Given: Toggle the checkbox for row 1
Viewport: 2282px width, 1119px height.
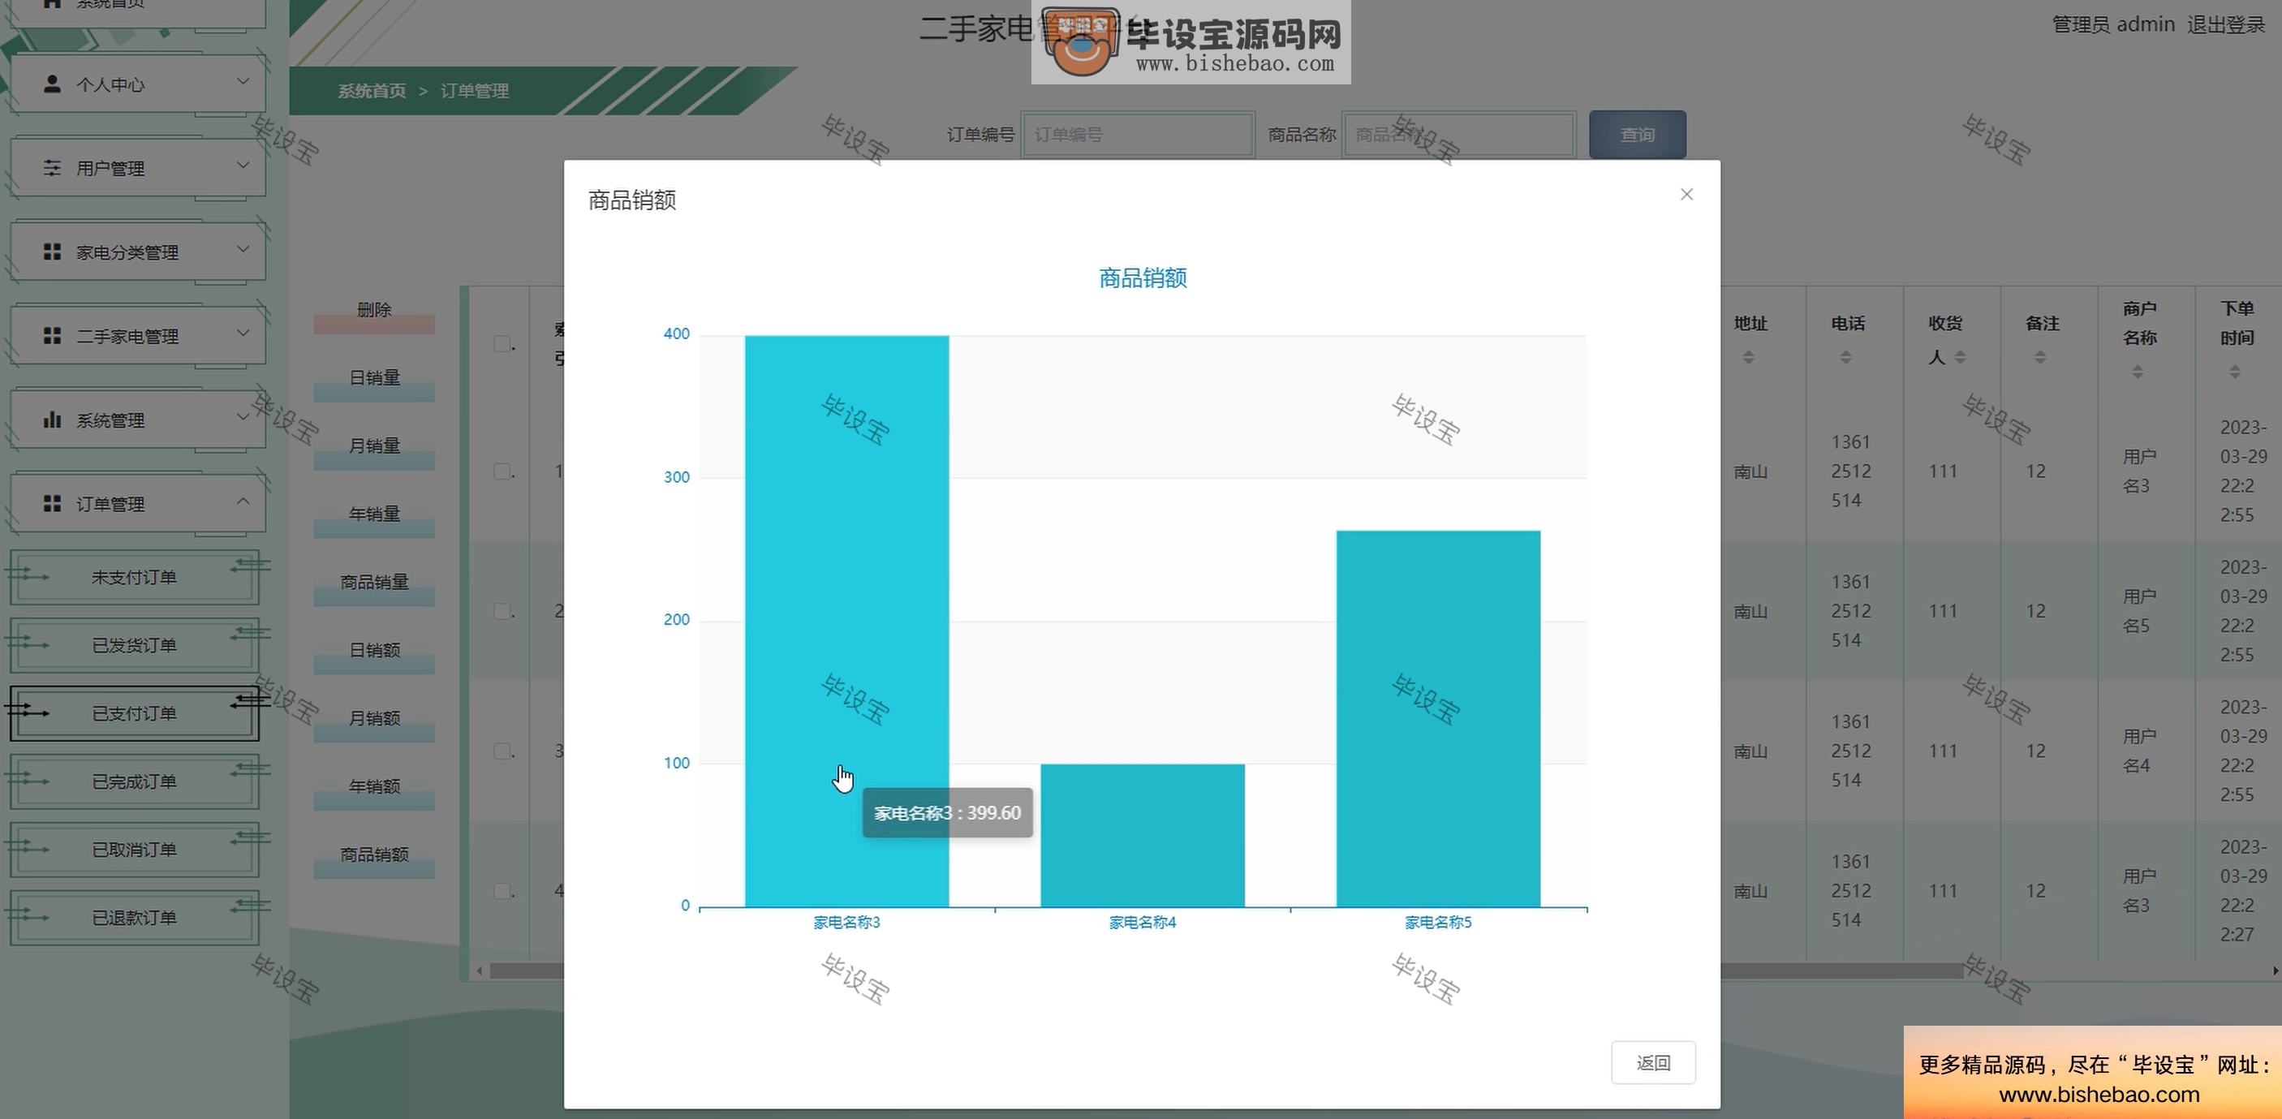Looking at the screenshot, I should point(502,471).
